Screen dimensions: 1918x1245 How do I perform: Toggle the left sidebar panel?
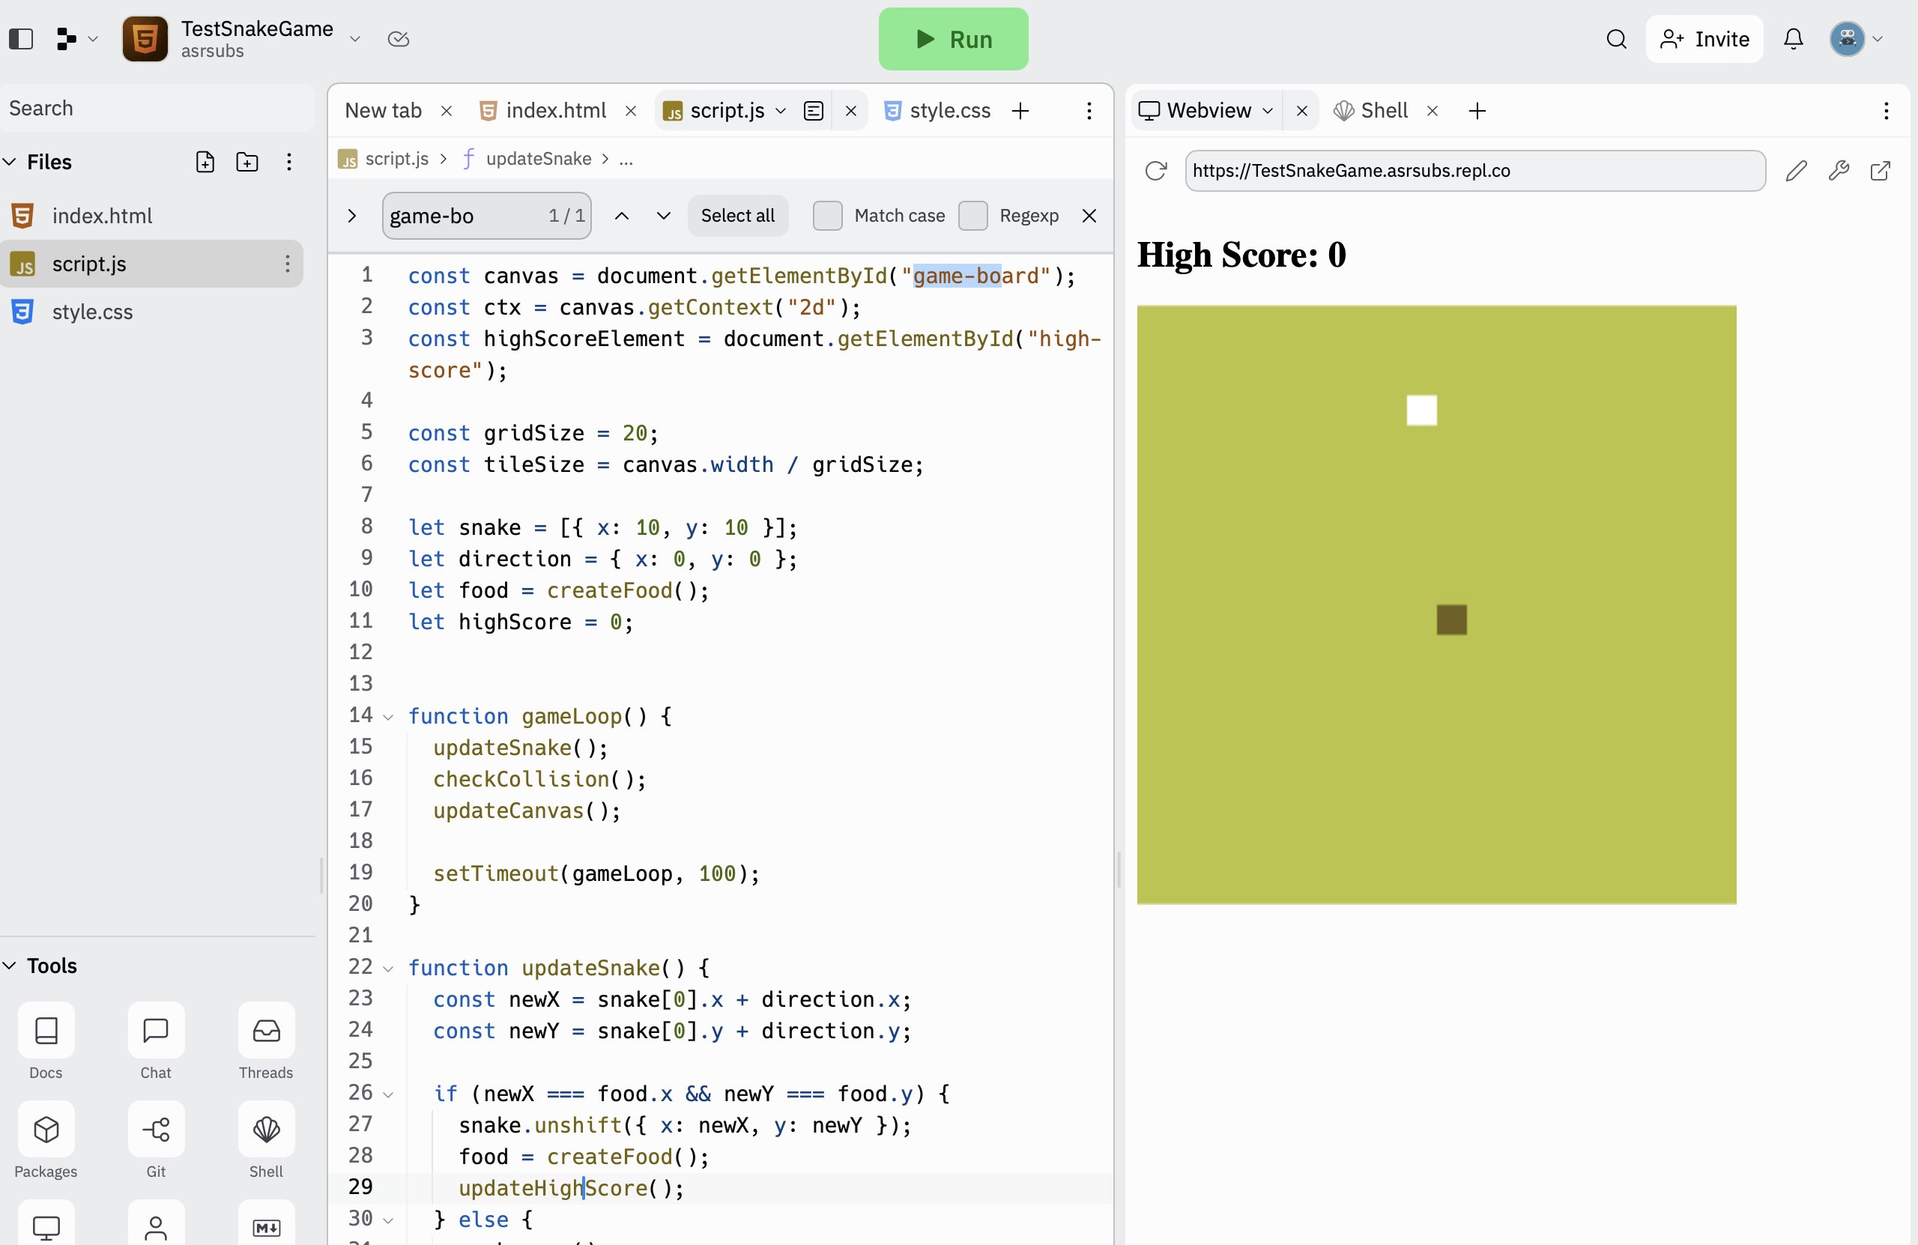tap(21, 39)
